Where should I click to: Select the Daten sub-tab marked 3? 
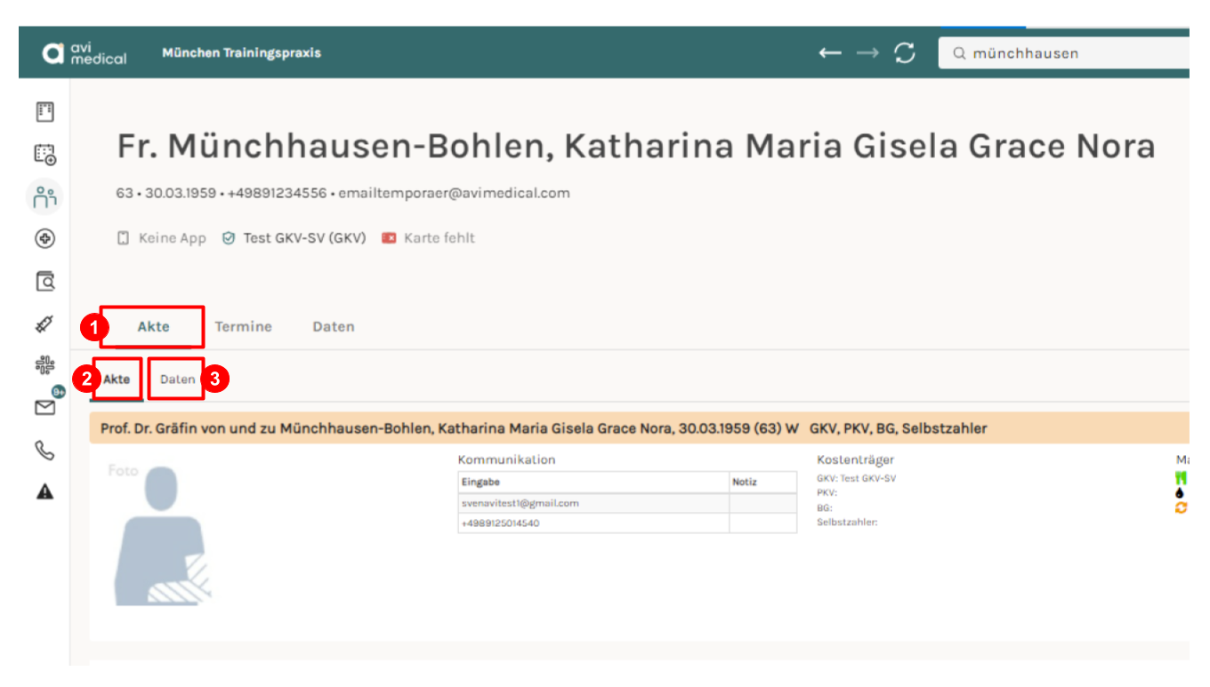click(x=177, y=379)
